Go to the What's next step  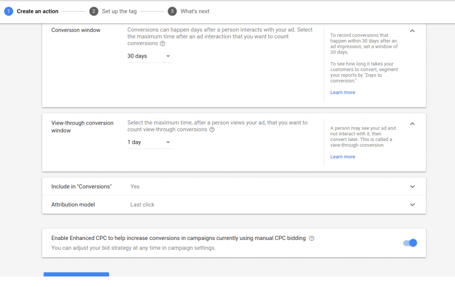coord(195,11)
